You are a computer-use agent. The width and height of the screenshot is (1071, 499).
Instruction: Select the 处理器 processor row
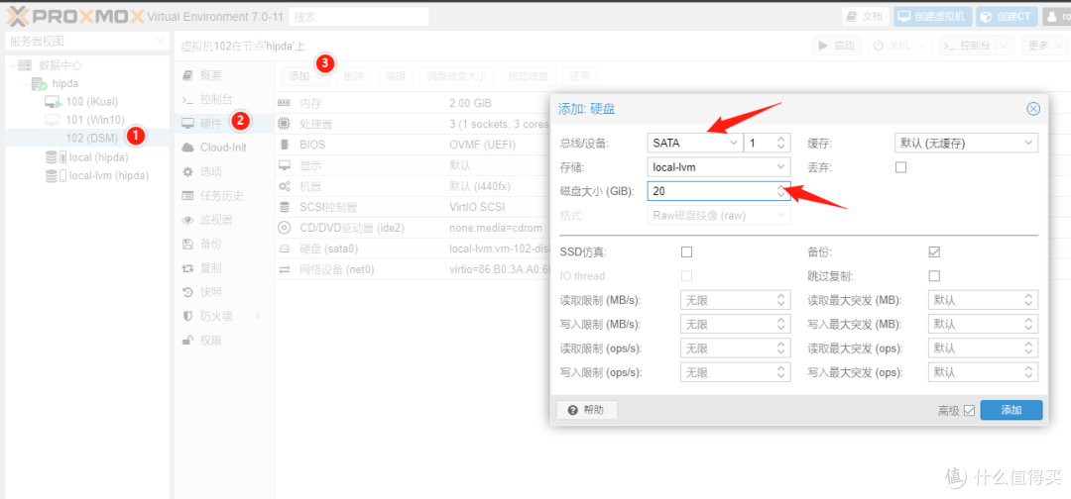point(413,124)
